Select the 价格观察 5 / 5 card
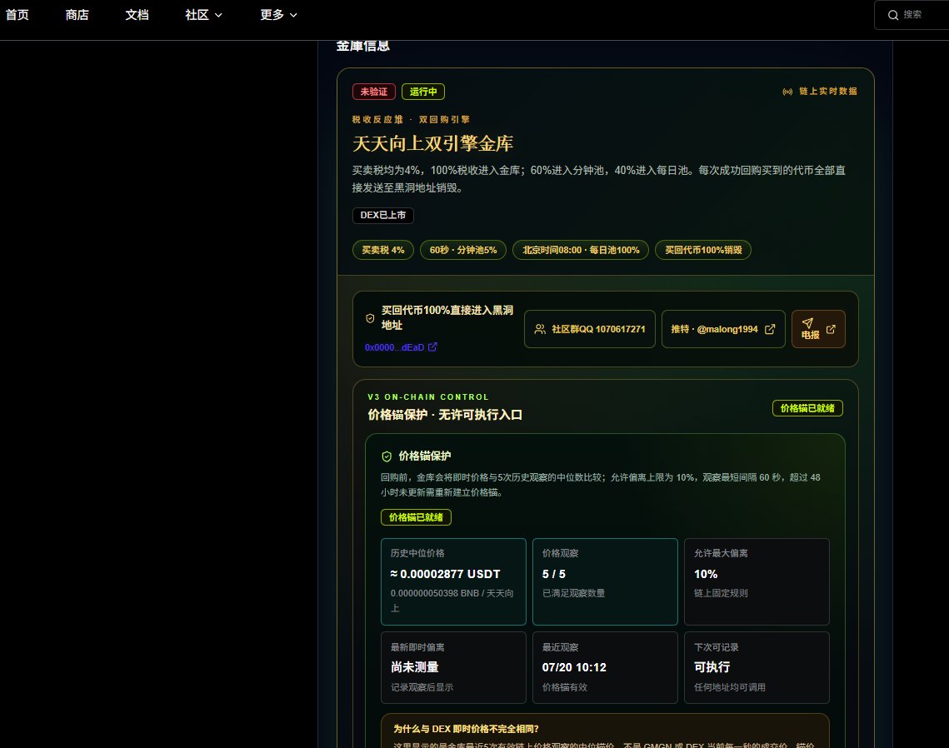949x748 pixels. [605, 581]
